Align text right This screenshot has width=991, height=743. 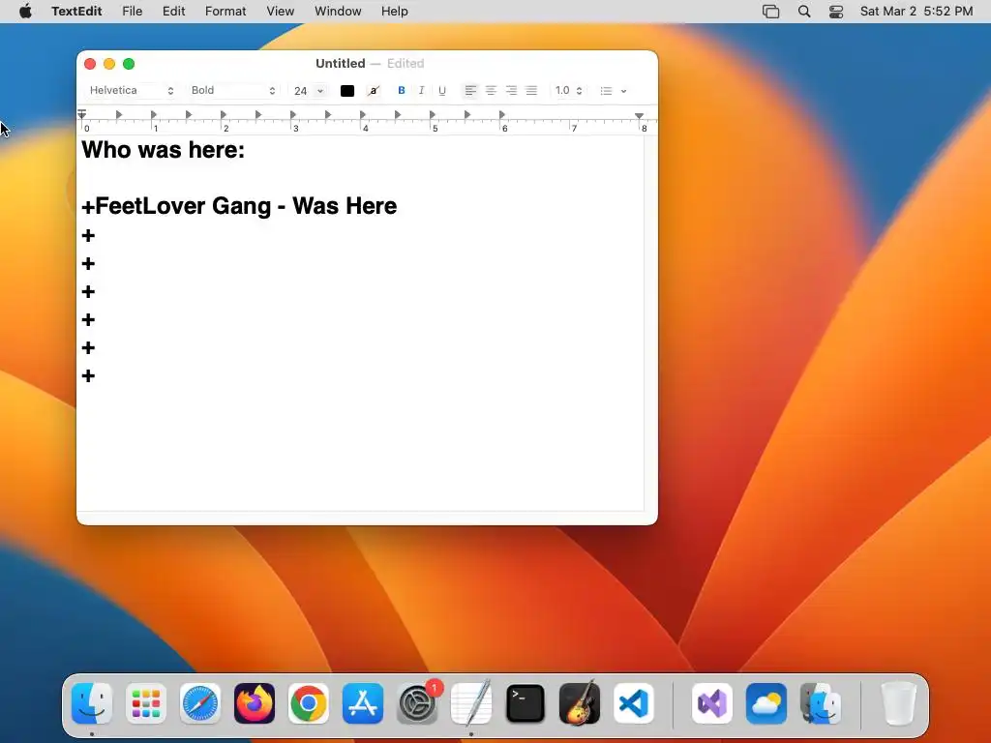click(511, 90)
